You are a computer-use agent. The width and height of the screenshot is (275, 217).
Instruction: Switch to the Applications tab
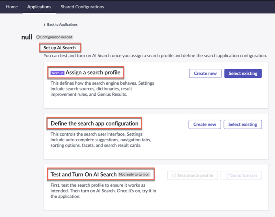pos(39,7)
